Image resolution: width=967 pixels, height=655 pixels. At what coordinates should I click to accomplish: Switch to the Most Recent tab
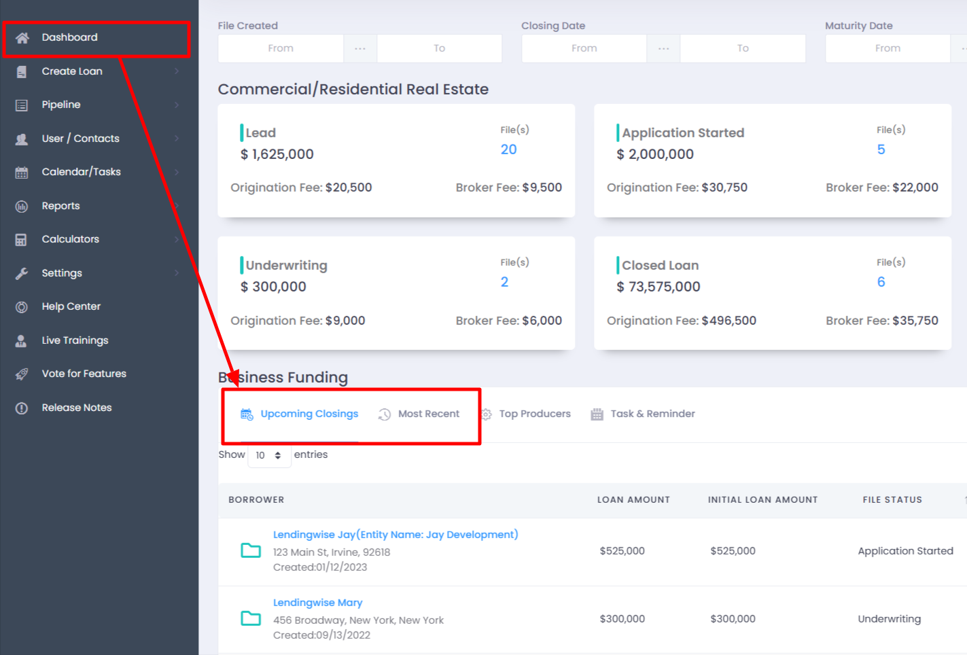coord(419,414)
